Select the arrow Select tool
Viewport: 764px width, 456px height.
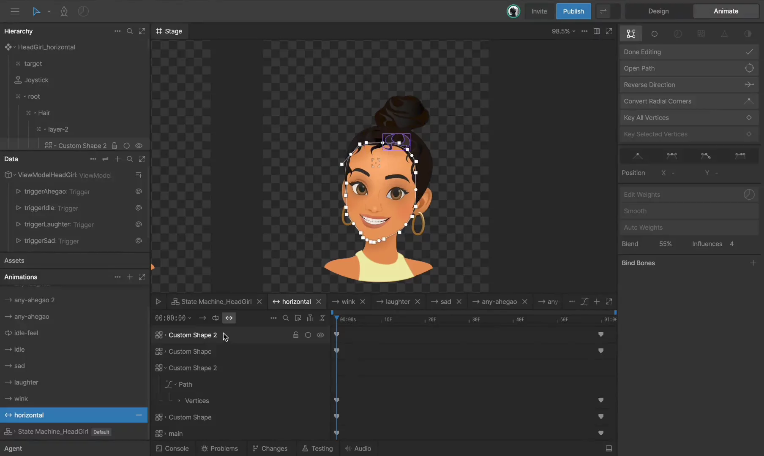coord(36,11)
